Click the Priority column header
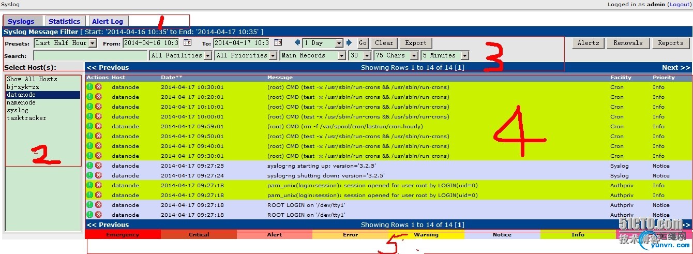The width and height of the screenshot is (693, 254). point(664,78)
